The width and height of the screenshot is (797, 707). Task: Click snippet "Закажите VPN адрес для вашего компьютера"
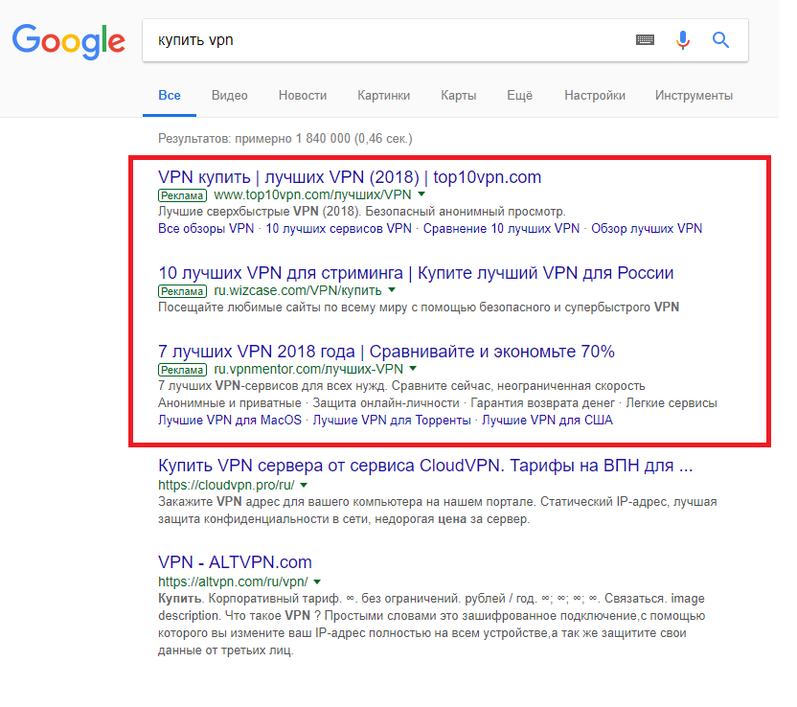(x=289, y=502)
